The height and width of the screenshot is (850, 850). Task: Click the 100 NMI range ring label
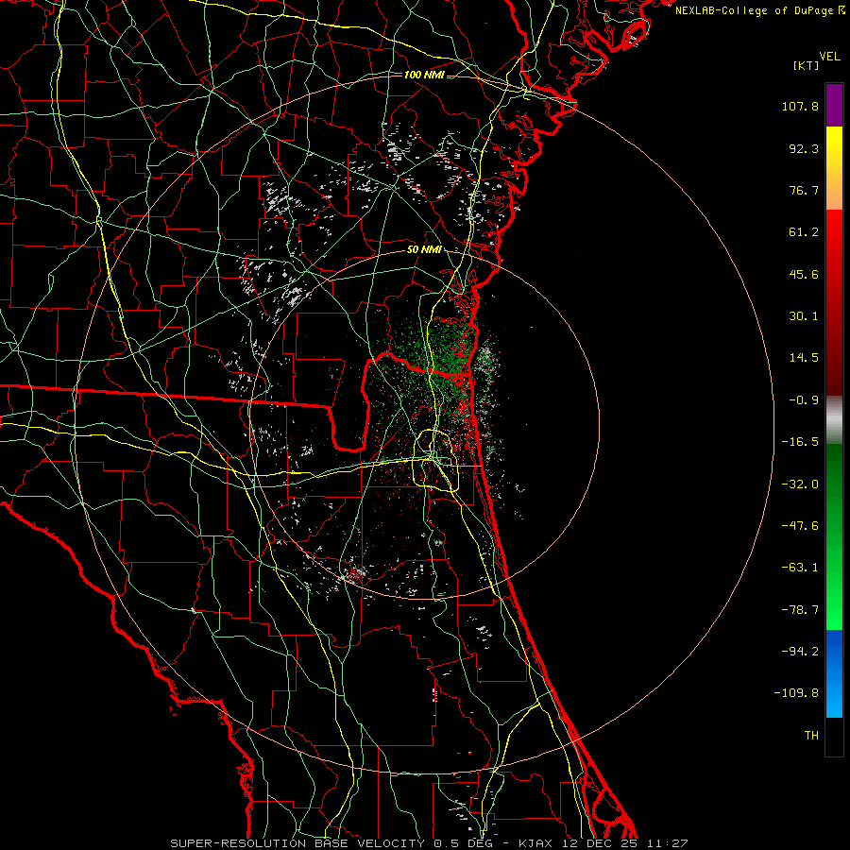click(424, 75)
